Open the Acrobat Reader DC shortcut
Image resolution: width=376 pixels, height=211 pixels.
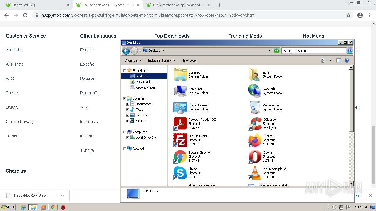tap(180, 124)
